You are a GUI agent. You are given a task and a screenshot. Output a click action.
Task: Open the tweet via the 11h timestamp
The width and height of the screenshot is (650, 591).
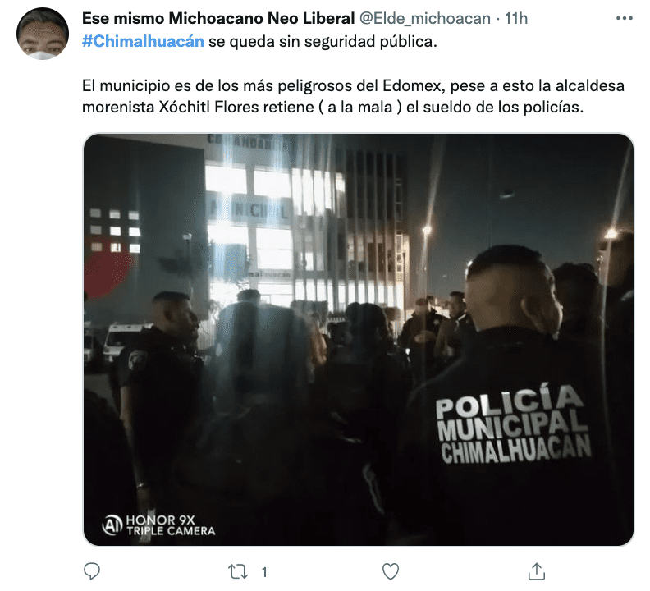pos(516,19)
